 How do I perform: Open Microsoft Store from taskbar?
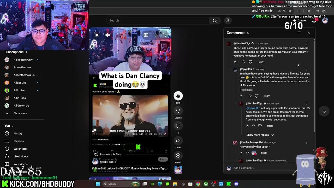(x=190, y=184)
